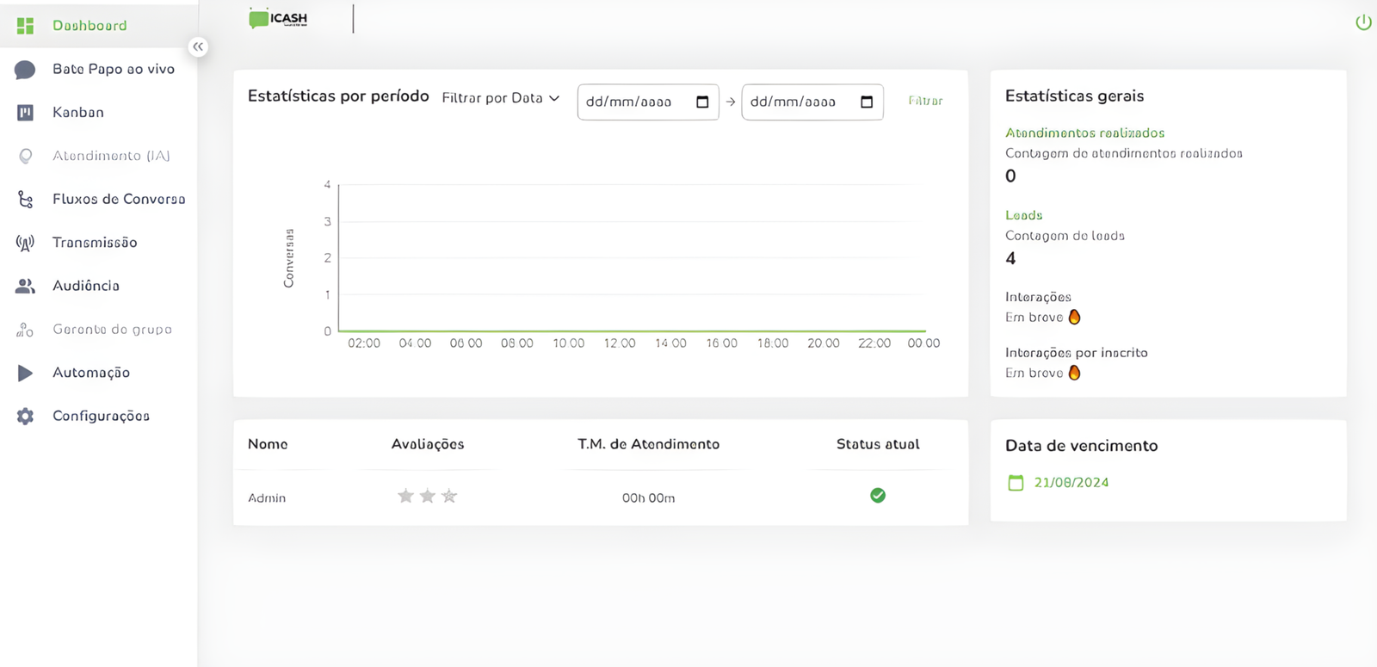Click the Automação play icon
The width and height of the screenshot is (1377, 667).
25,373
